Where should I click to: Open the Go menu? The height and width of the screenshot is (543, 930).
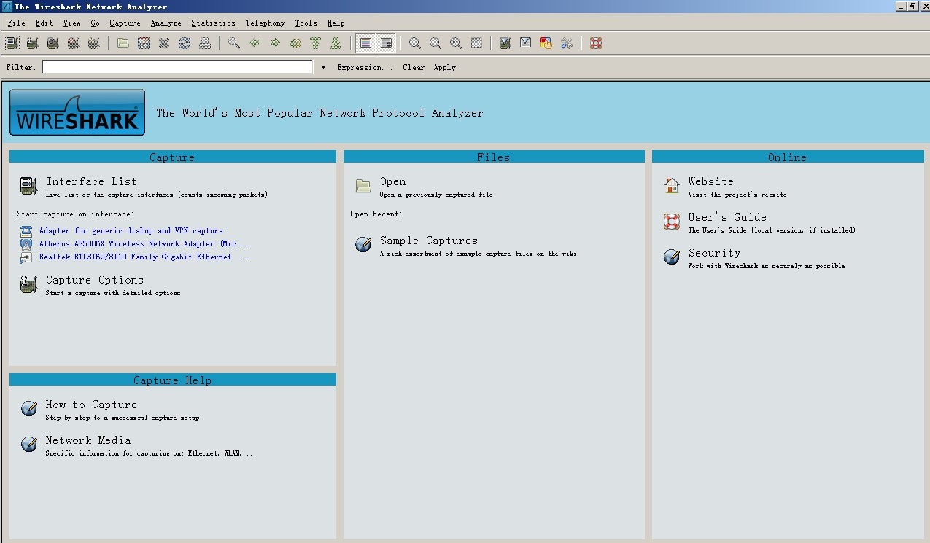coord(96,23)
